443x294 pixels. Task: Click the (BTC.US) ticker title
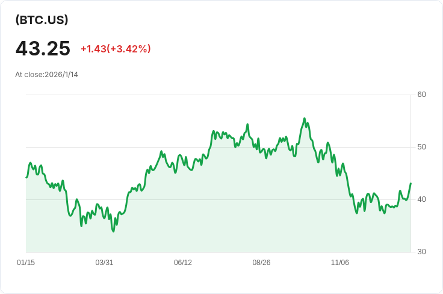[42, 20]
